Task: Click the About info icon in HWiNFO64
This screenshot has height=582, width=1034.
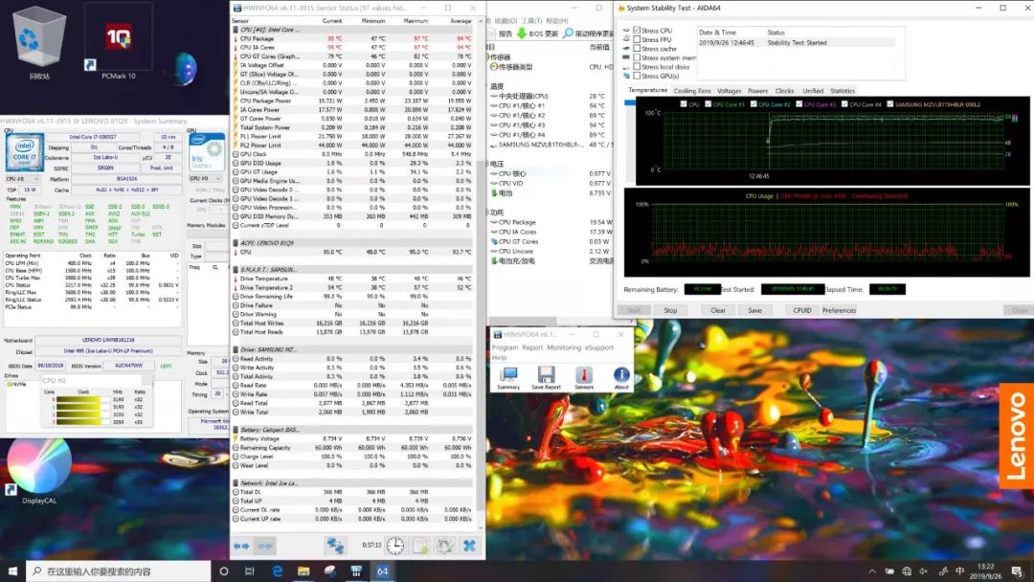Action: 621,376
